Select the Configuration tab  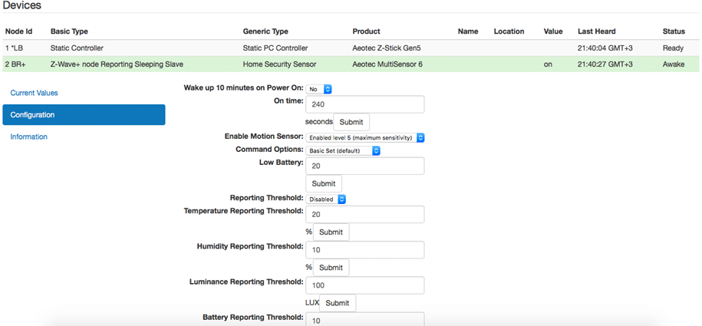84,114
